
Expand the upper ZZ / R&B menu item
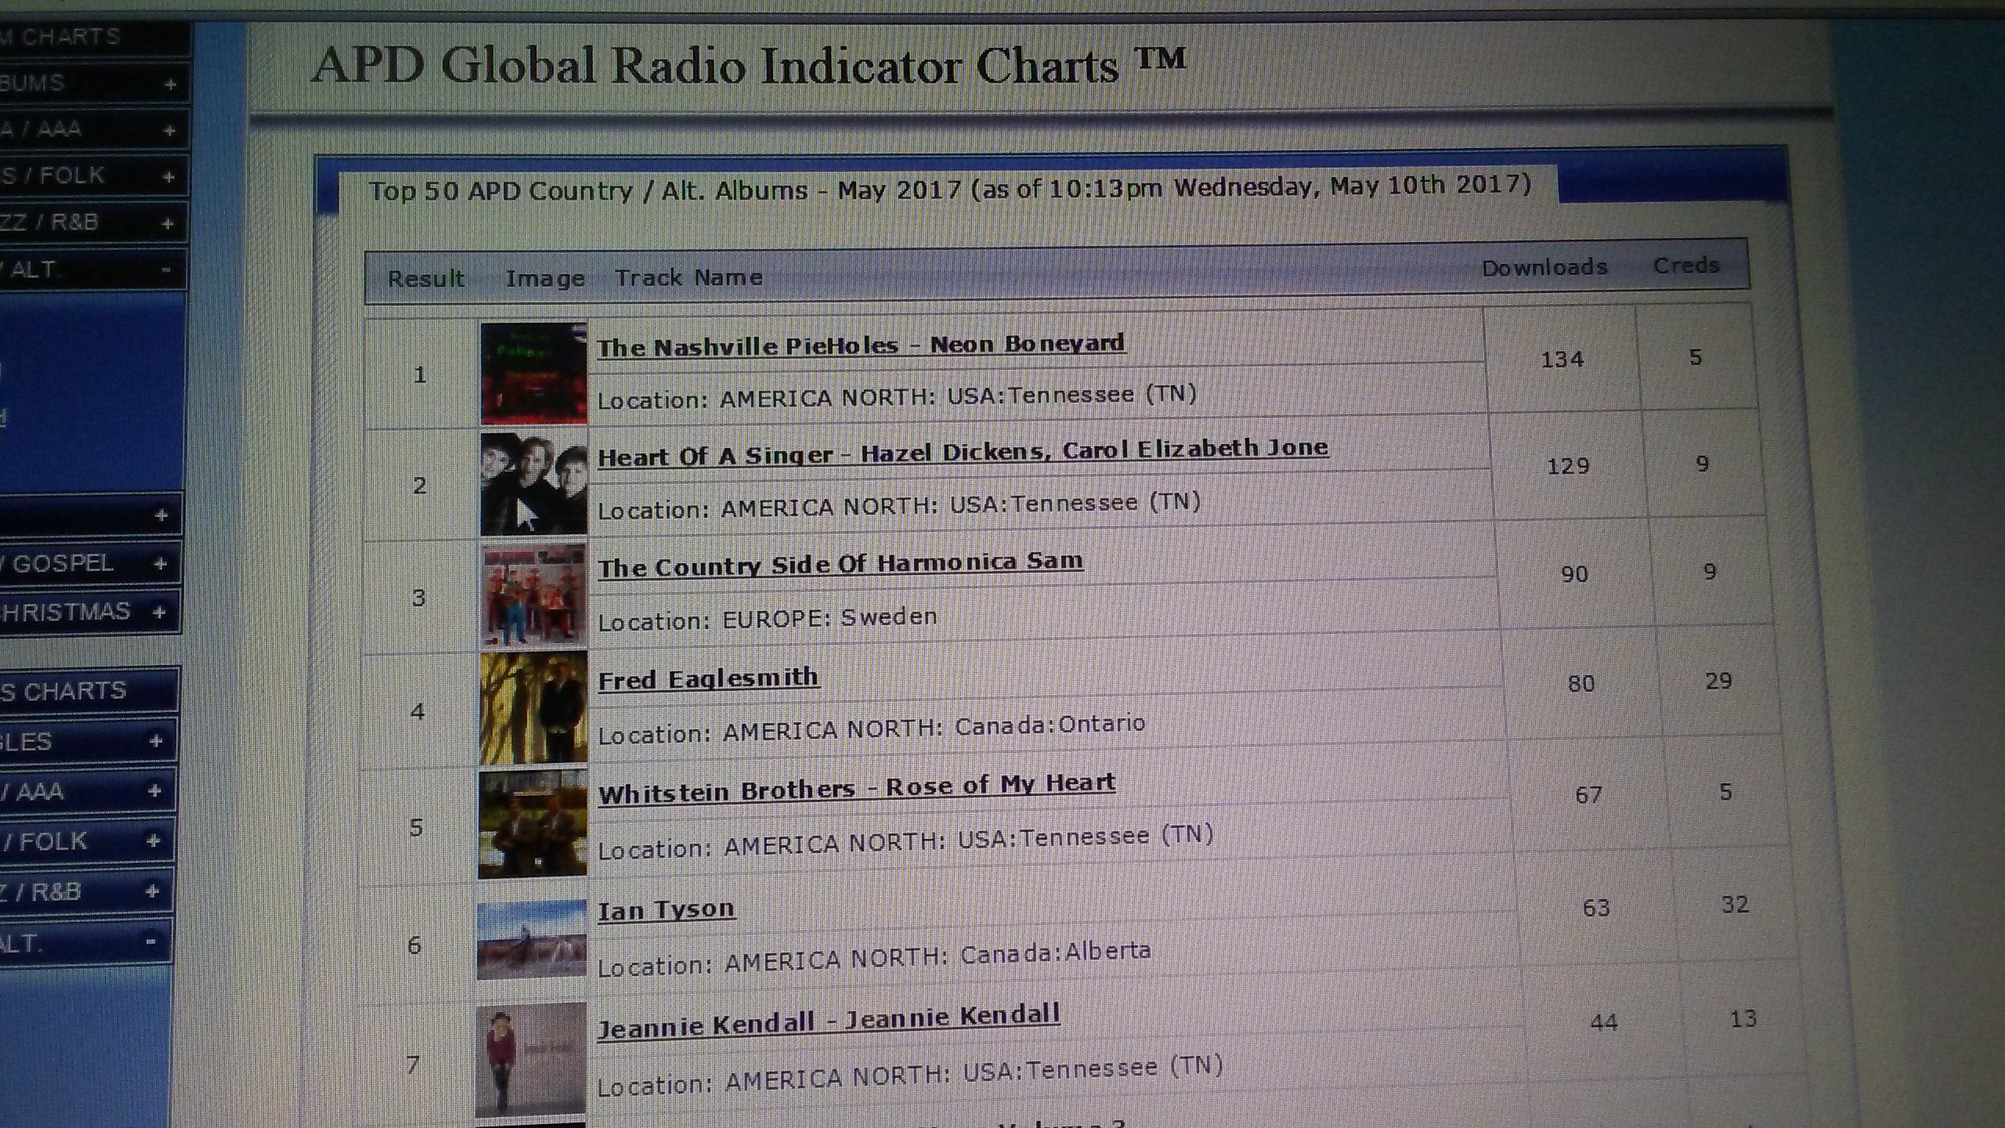coord(167,223)
